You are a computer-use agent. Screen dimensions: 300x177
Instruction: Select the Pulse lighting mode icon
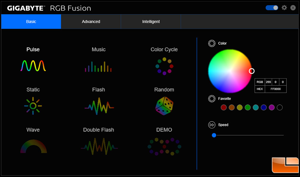[x=33, y=66]
